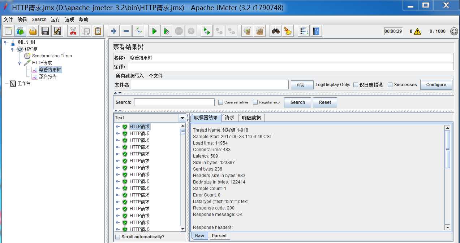Click the 文件名 filename input field
Screen dimensions: 460x243
(x=210, y=85)
